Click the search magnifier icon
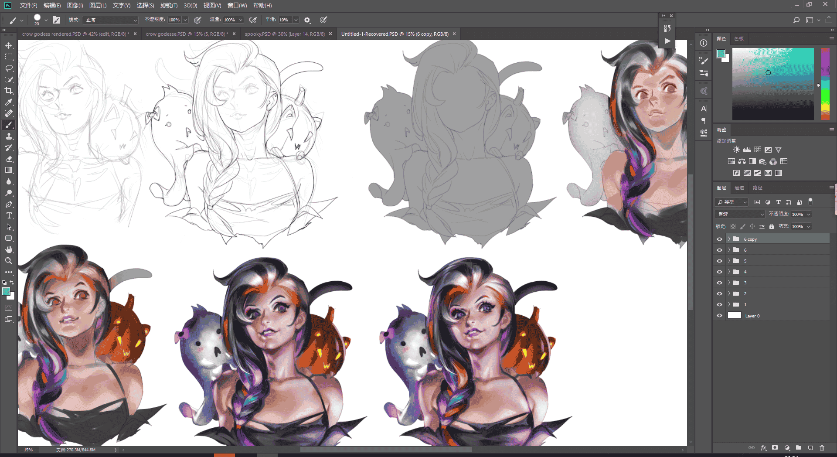 coord(796,20)
